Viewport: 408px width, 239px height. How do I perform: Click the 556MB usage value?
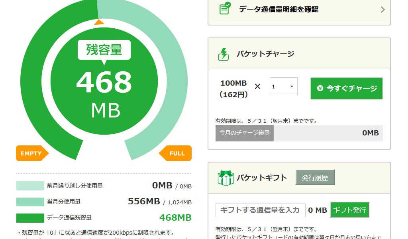pos(144,201)
